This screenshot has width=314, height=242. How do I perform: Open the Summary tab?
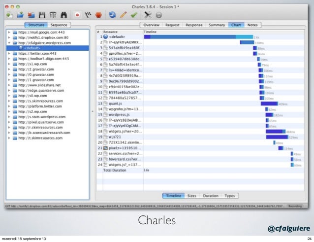point(217,25)
